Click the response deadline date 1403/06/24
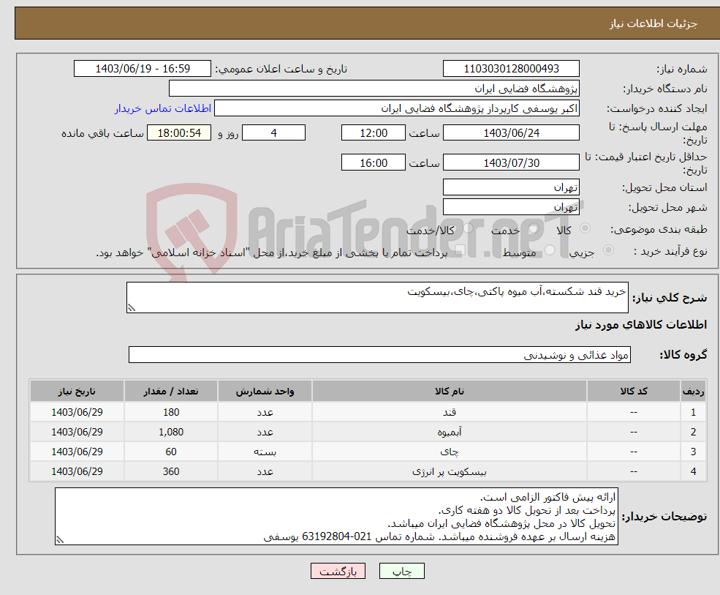This screenshot has width=720, height=595. pyautogui.click(x=511, y=133)
